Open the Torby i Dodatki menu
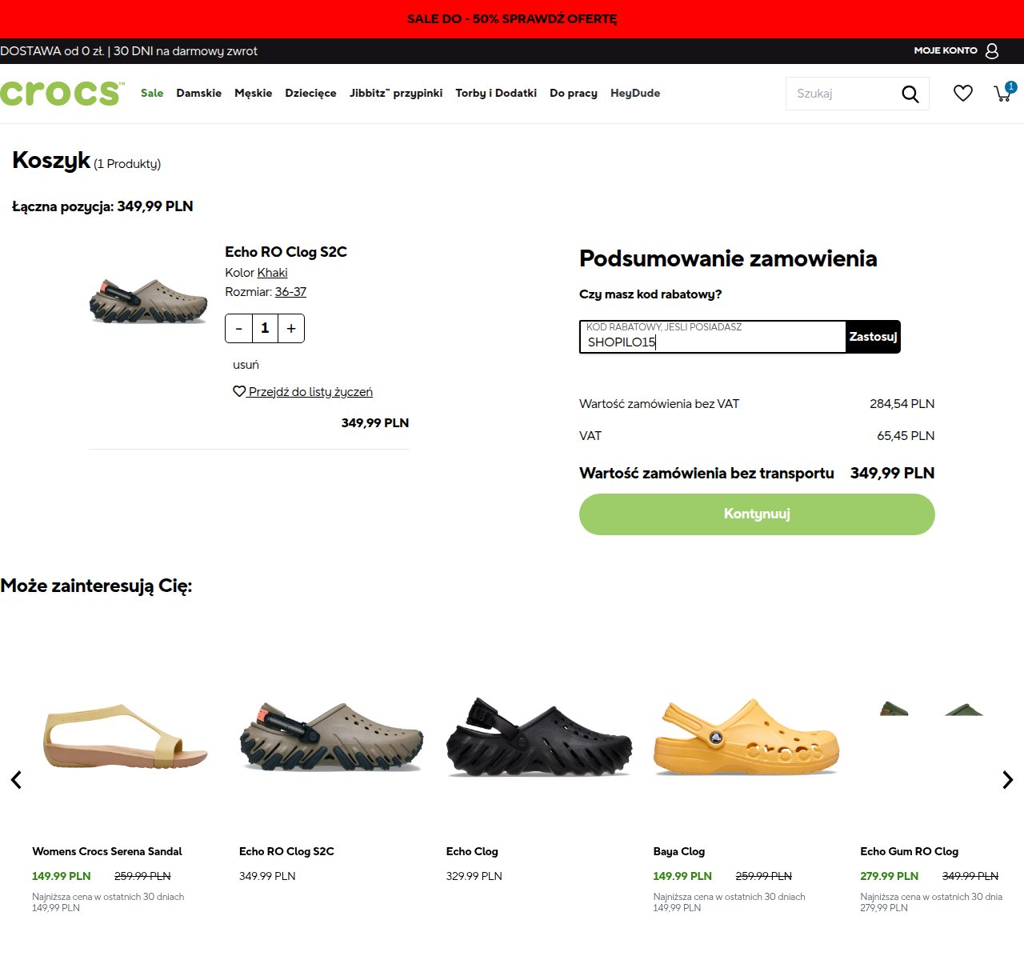This screenshot has height=960, width=1024. point(496,93)
